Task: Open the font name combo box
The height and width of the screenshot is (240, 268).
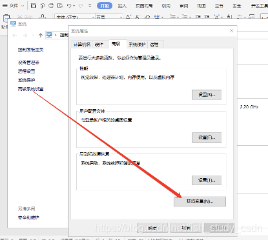Action: pyautogui.click(x=75, y=17)
